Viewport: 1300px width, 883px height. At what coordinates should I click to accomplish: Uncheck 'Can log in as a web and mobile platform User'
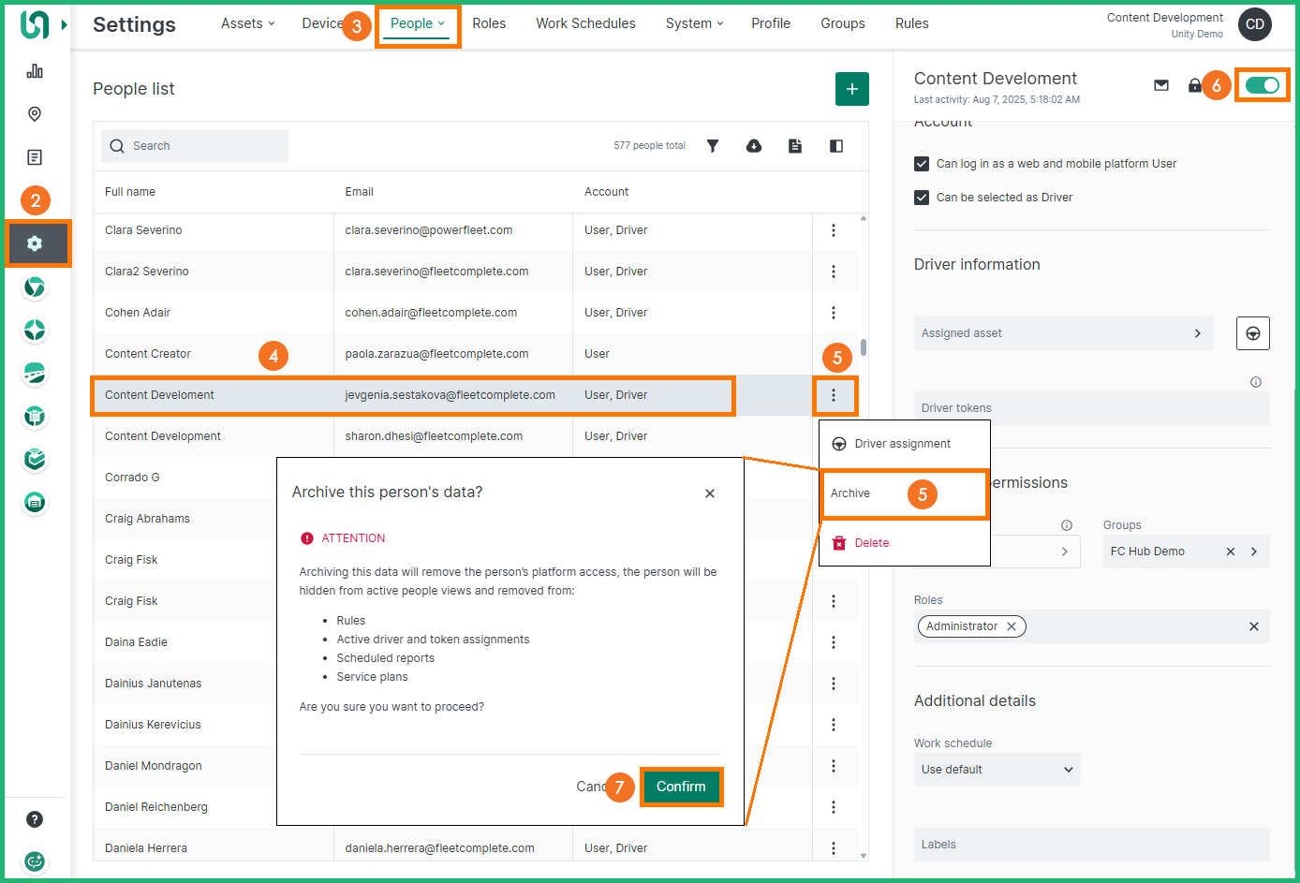[x=922, y=164]
